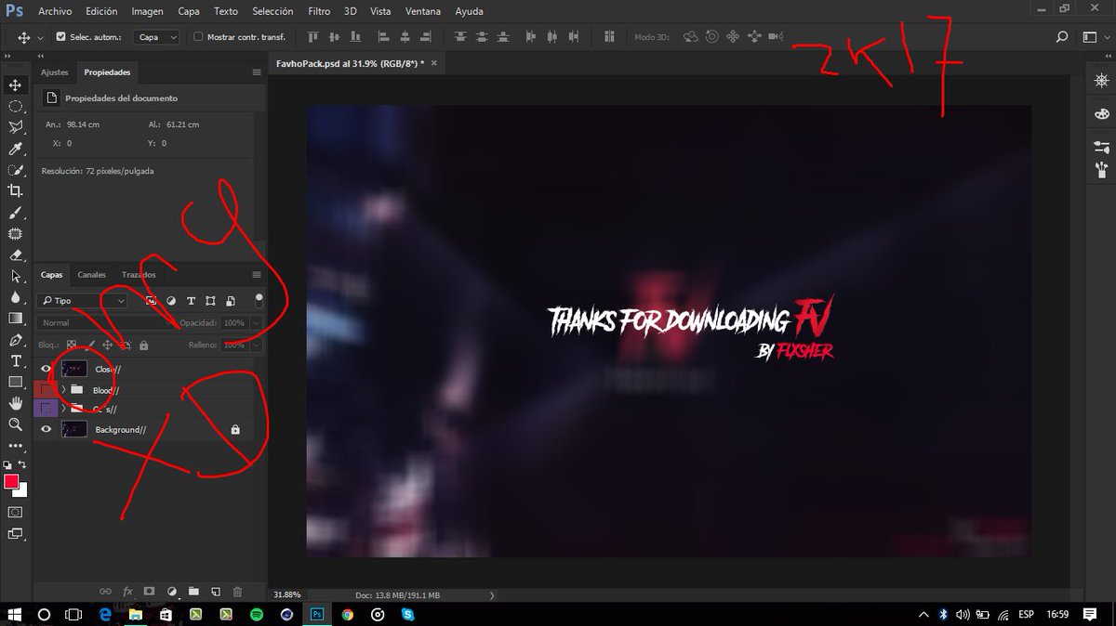Filter layers by shape icon
This screenshot has width=1116, height=626.
tap(211, 301)
